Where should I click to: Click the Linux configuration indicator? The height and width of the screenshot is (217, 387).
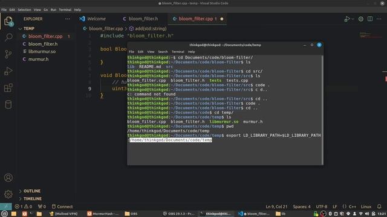[366, 207]
